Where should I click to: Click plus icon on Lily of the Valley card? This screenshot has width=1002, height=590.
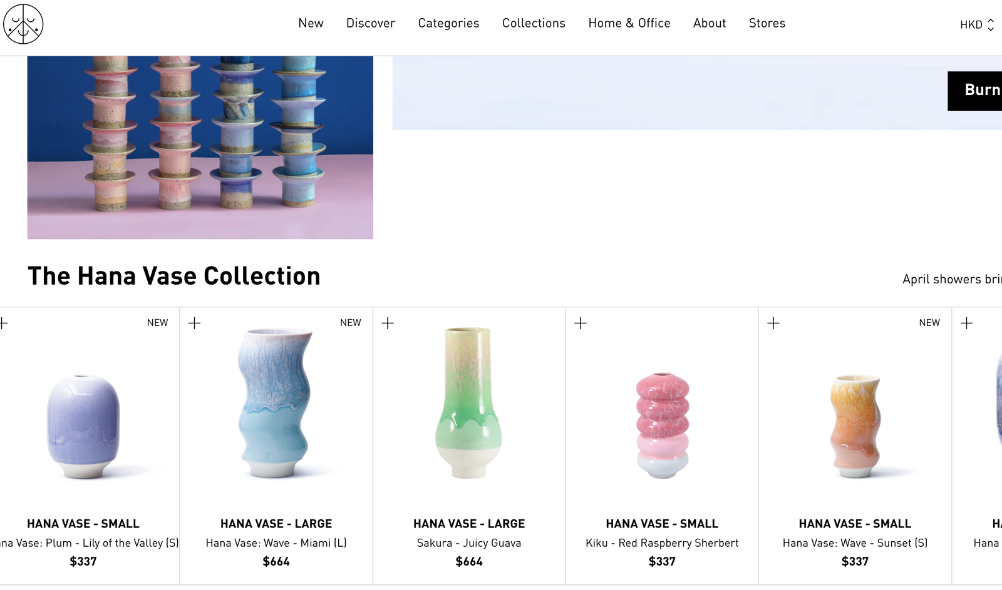(x=3, y=323)
